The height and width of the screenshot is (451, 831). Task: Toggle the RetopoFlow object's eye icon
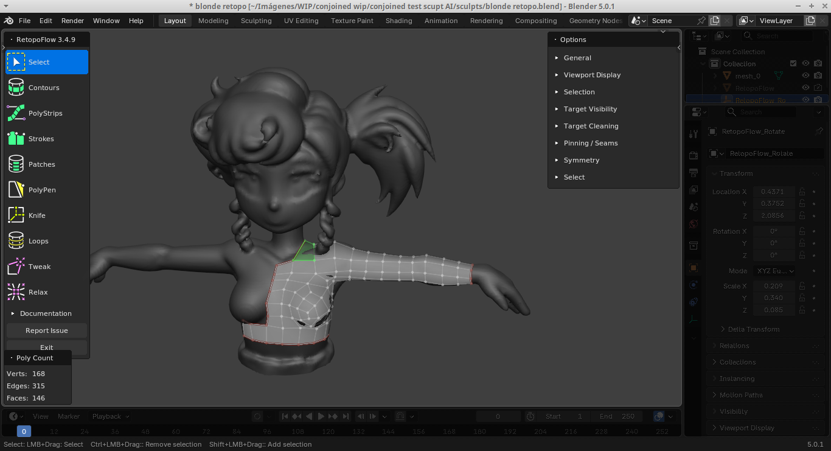tap(805, 88)
